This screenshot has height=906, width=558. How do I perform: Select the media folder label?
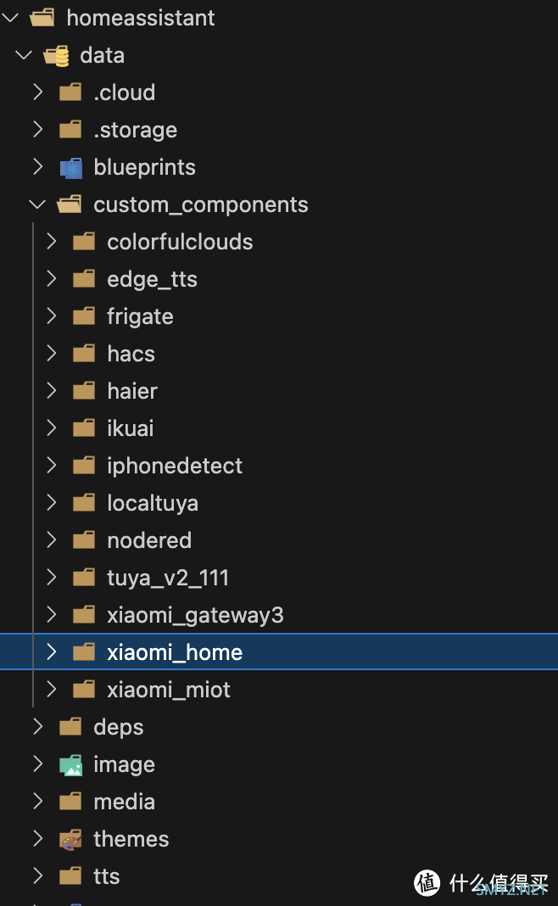[x=124, y=802]
